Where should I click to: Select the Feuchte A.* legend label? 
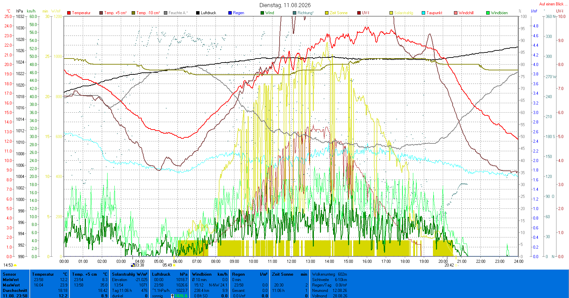(178, 13)
